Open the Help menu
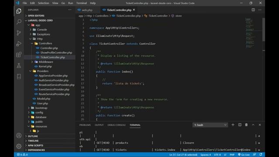 click(93, 3)
